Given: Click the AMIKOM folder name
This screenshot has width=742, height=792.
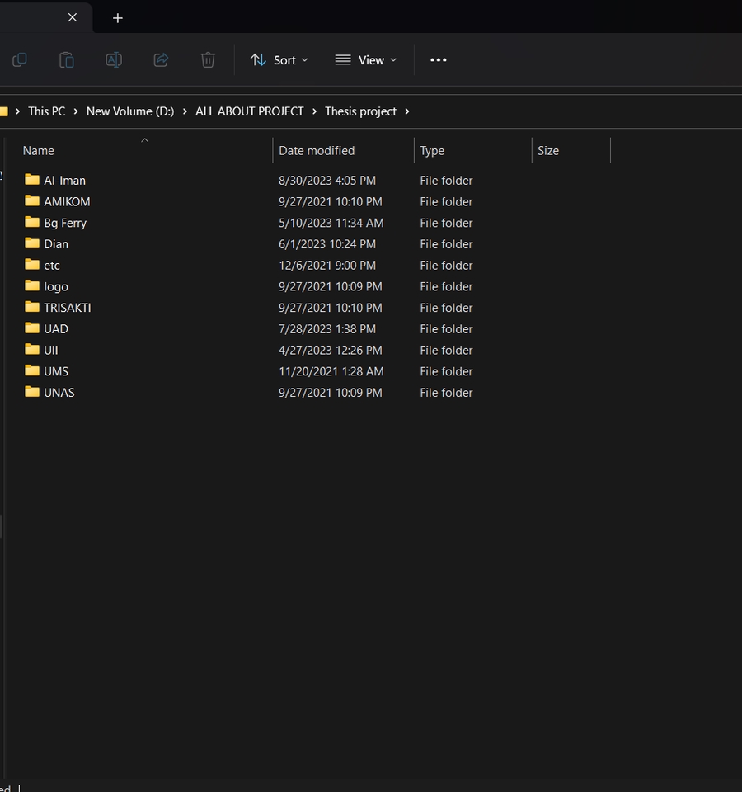Looking at the screenshot, I should point(67,201).
